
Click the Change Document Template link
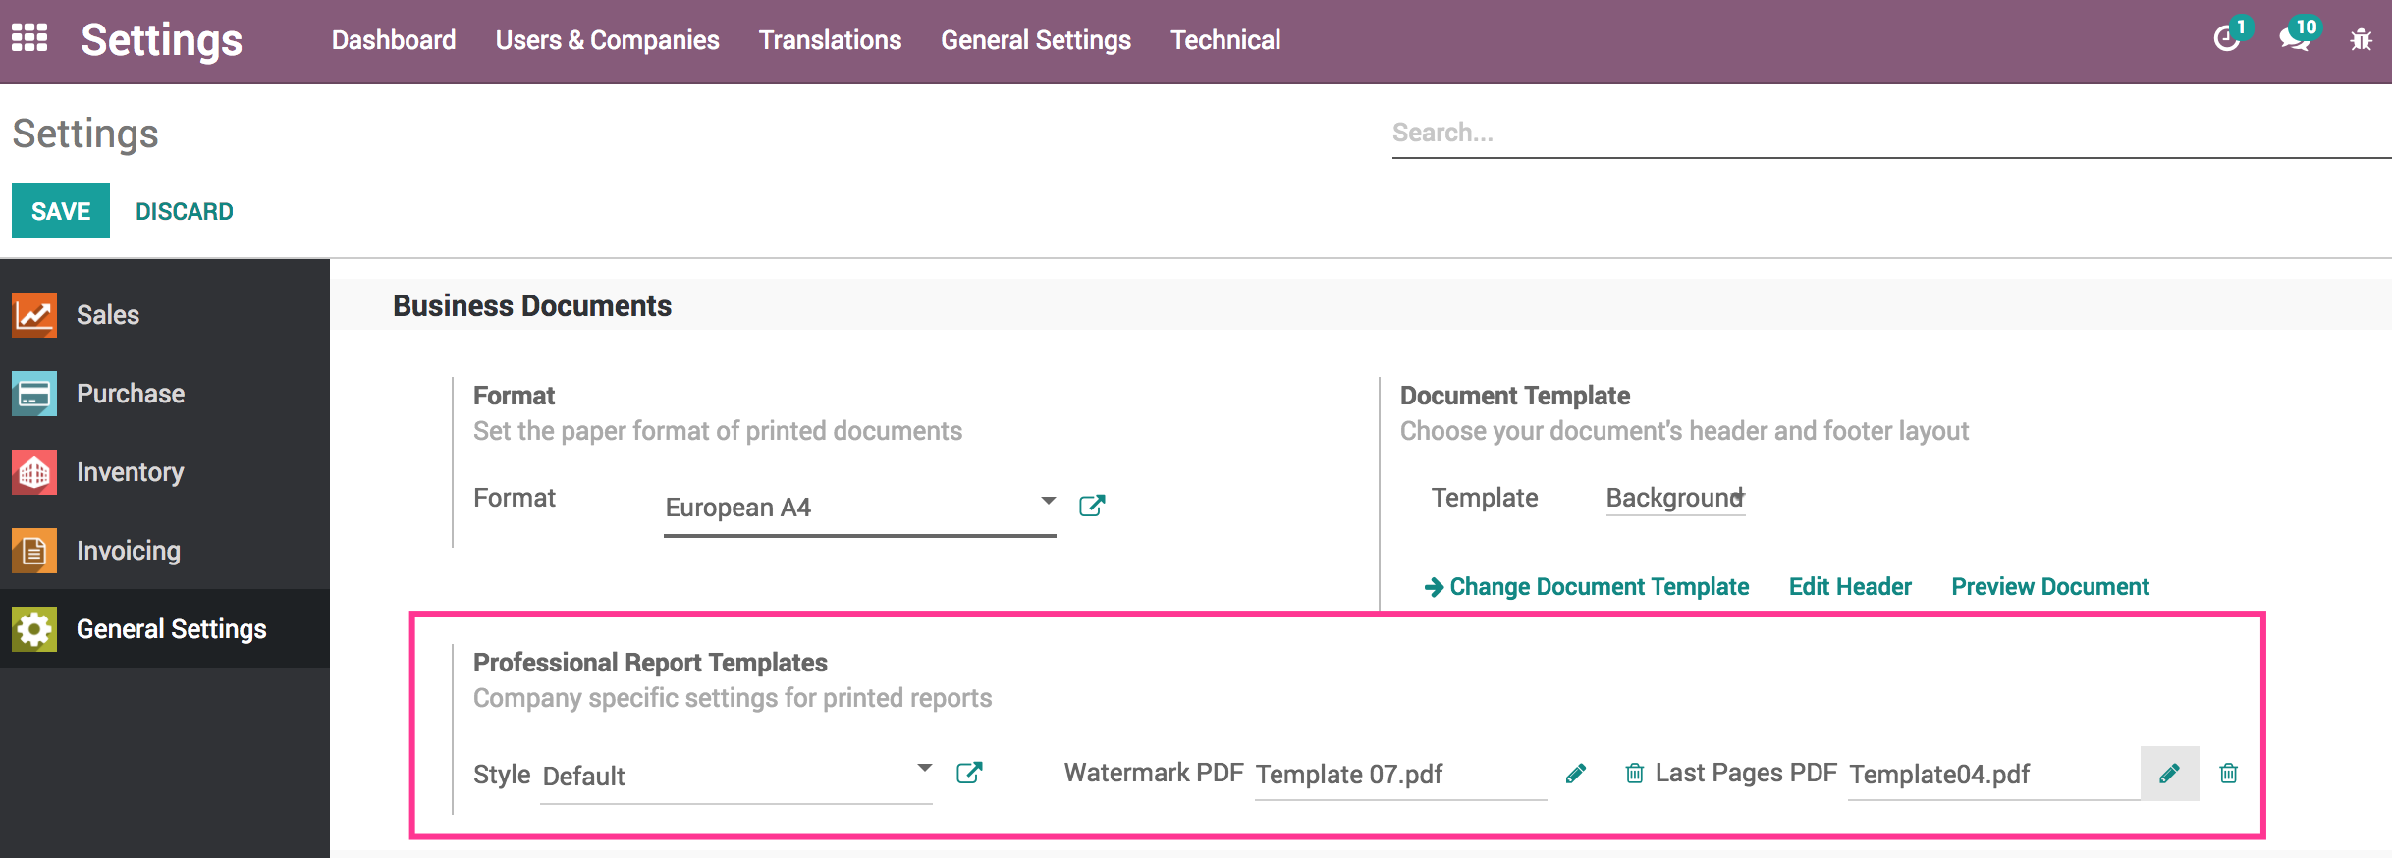click(x=1587, y=586)
